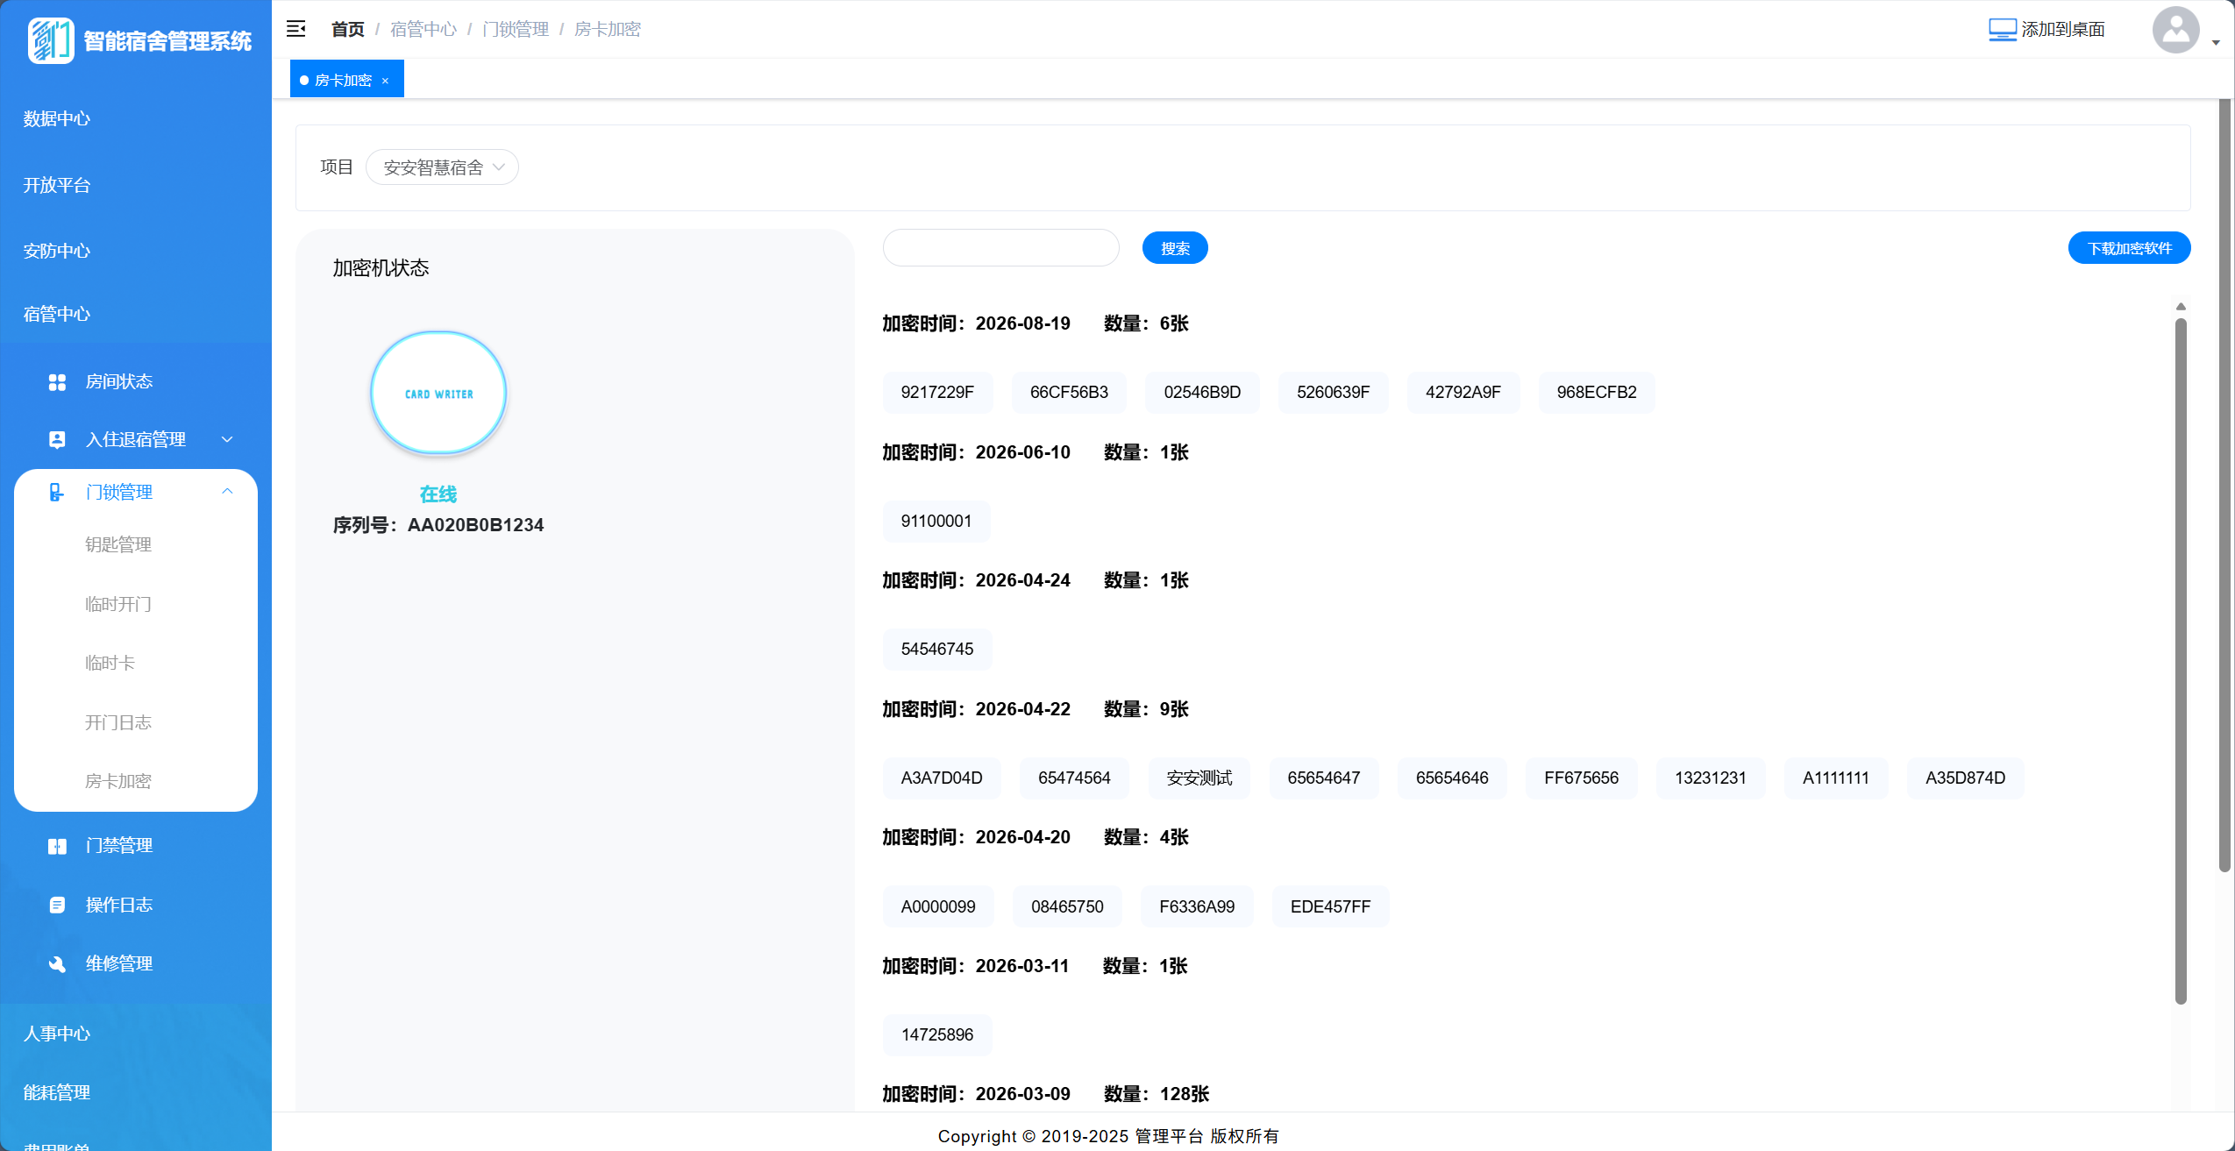This screenshot has height=1151, width=2235.
Task: Click card number 91100001
Action: [x=936, y=521]
